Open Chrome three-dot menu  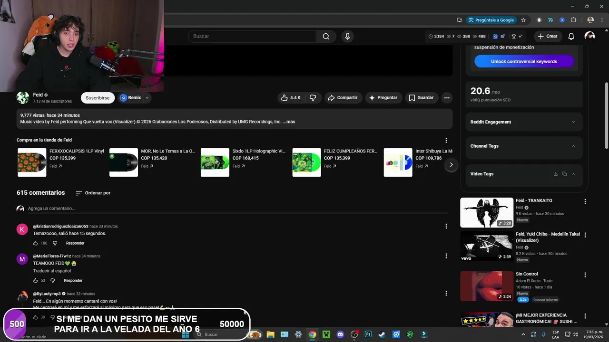601,20
